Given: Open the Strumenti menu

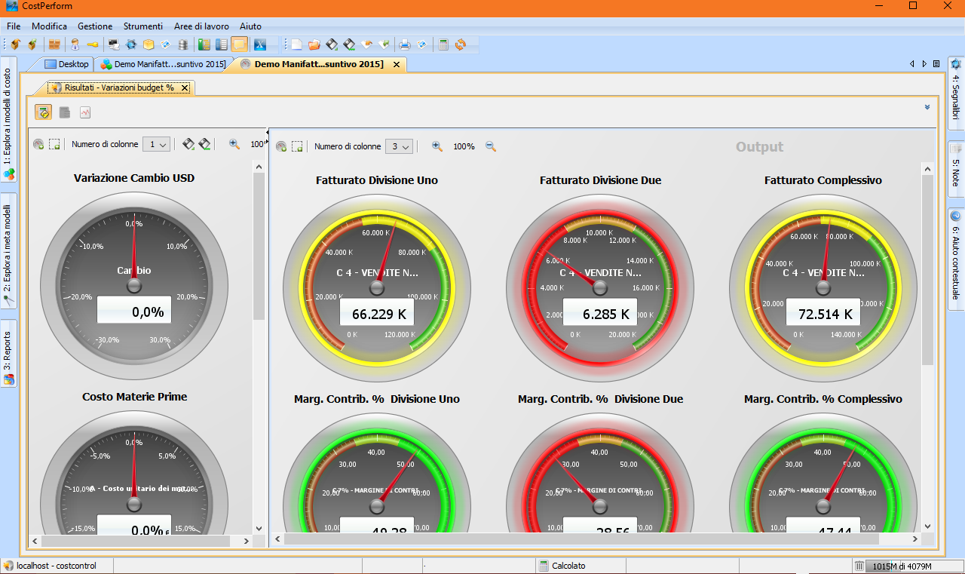Looking at the screenshot, I should [143, 26].
